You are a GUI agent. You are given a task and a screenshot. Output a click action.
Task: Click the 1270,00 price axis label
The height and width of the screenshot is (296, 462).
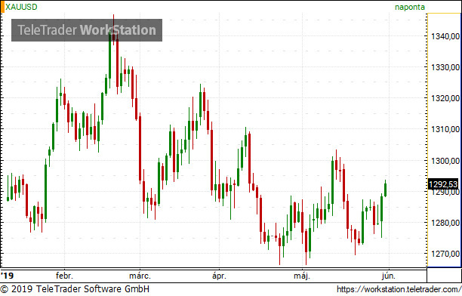point(445,254)
